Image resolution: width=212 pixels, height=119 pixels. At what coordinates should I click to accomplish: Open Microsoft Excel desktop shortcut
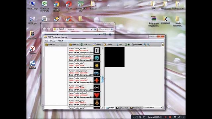click(x=44, y=6)
